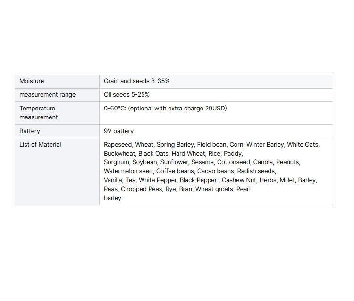Click the line starting with 'Rapeseed, Wheat'
Viewport: 354px width, 301px height.
click(x=211, y=145)
